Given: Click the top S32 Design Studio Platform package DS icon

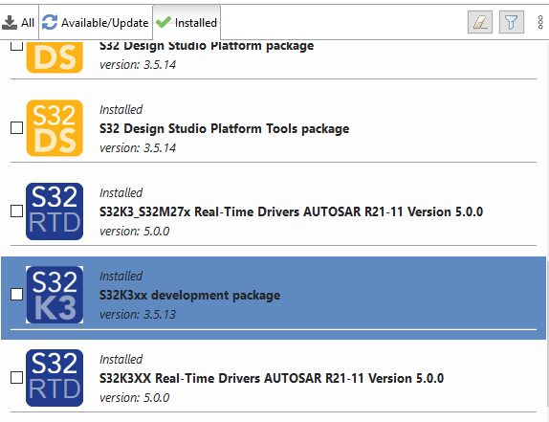Looking at the screenshot, I should 55,56.
